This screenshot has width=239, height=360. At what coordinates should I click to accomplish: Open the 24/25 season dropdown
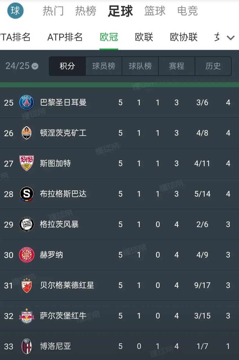[x=22, y=66]
